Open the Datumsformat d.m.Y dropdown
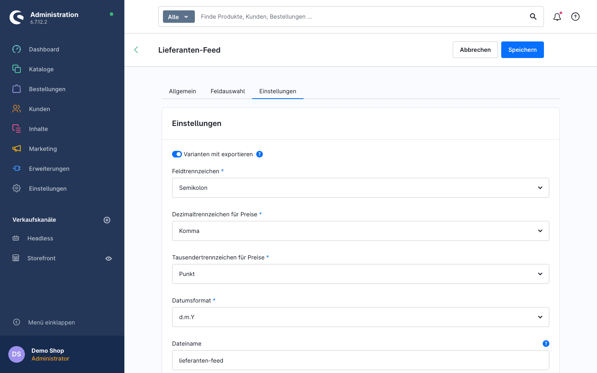Viewport: 597px width, 373px height. [x=361, y=317]
